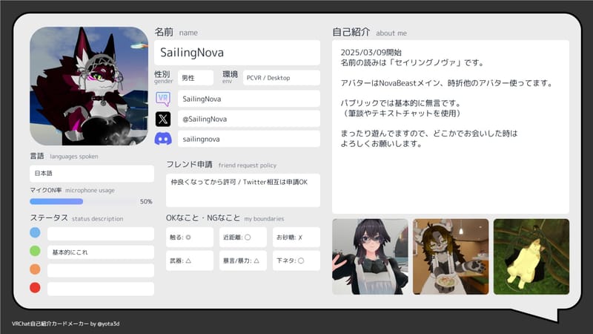This screenshot has height=334, width=593.
Task: Click the X (Twitter) icon
Action: tap(163, 119)
